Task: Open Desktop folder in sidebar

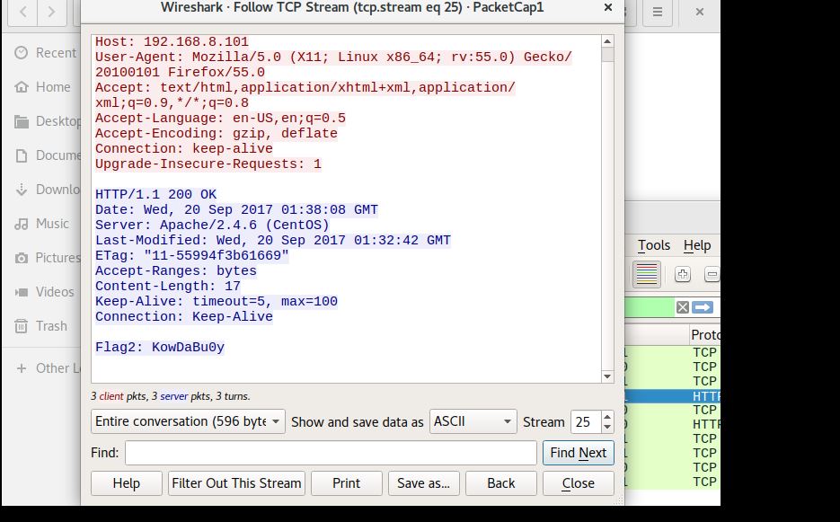Action: pos(47,121)
